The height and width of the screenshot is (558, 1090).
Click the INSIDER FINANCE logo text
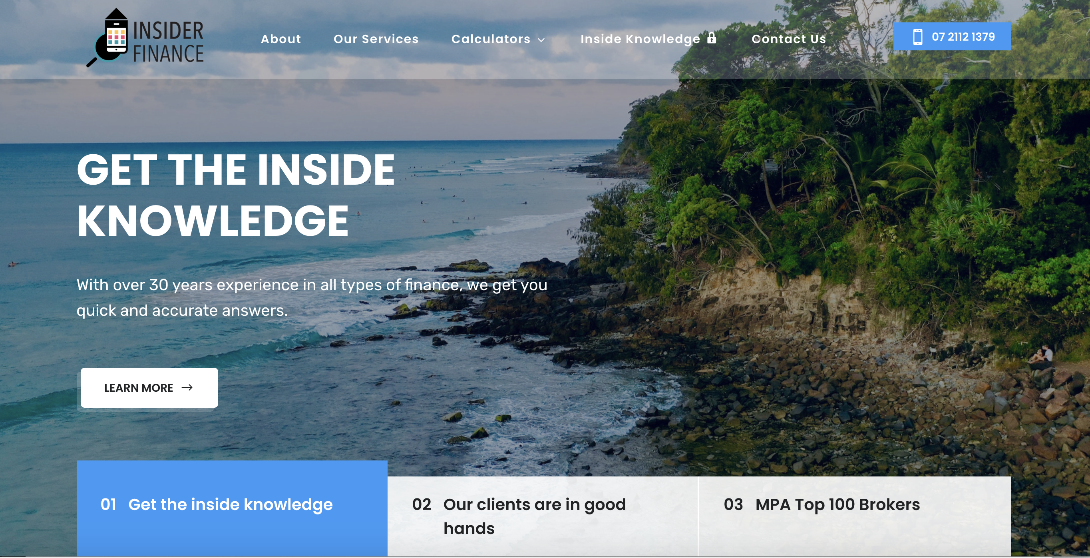(x=168, y=42)
